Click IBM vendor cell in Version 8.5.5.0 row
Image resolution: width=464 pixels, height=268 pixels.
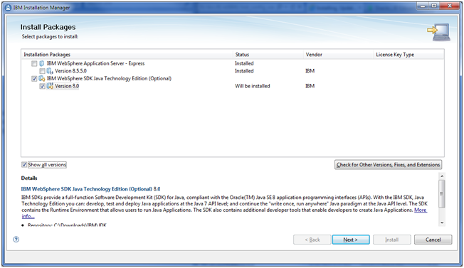tap(310, 71)
